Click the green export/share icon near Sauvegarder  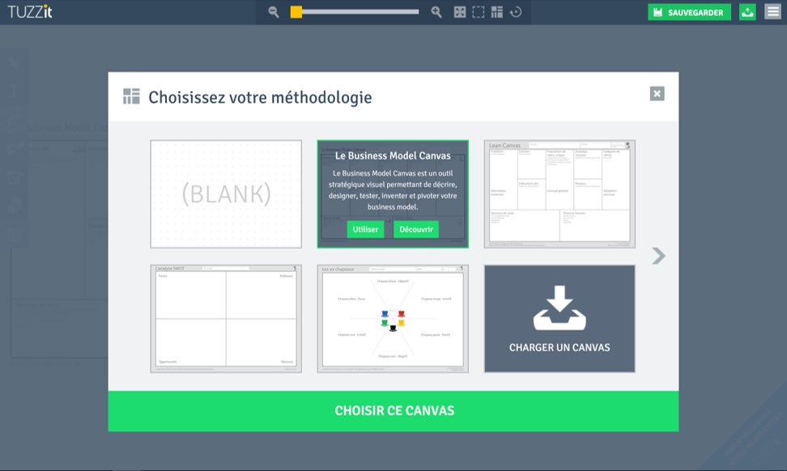pyautogui.click(x=747, y=12)
